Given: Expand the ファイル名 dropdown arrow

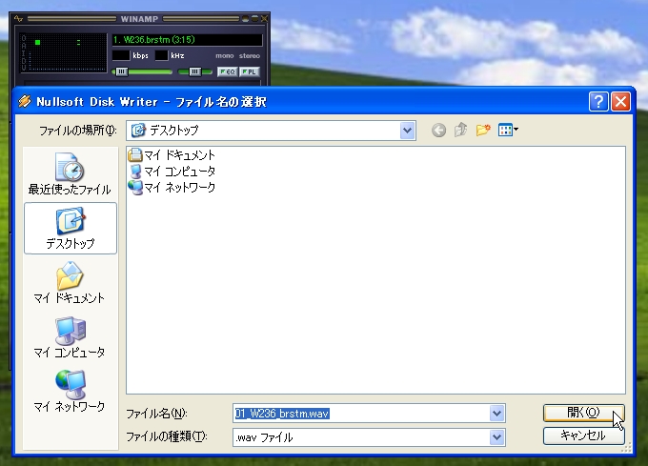Looking at the screenshot, I should click(x=496, y=414).
